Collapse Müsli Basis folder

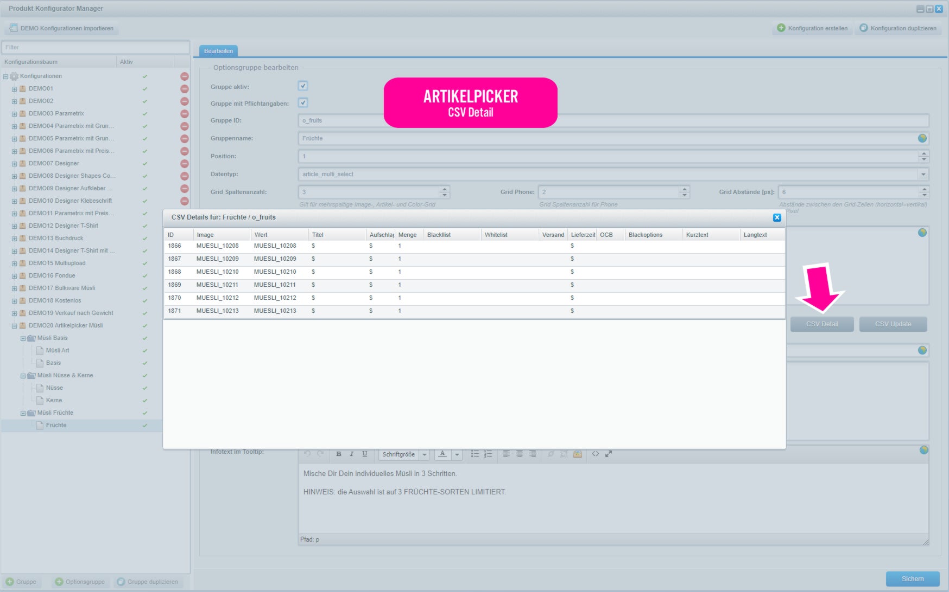pos(23,338)
